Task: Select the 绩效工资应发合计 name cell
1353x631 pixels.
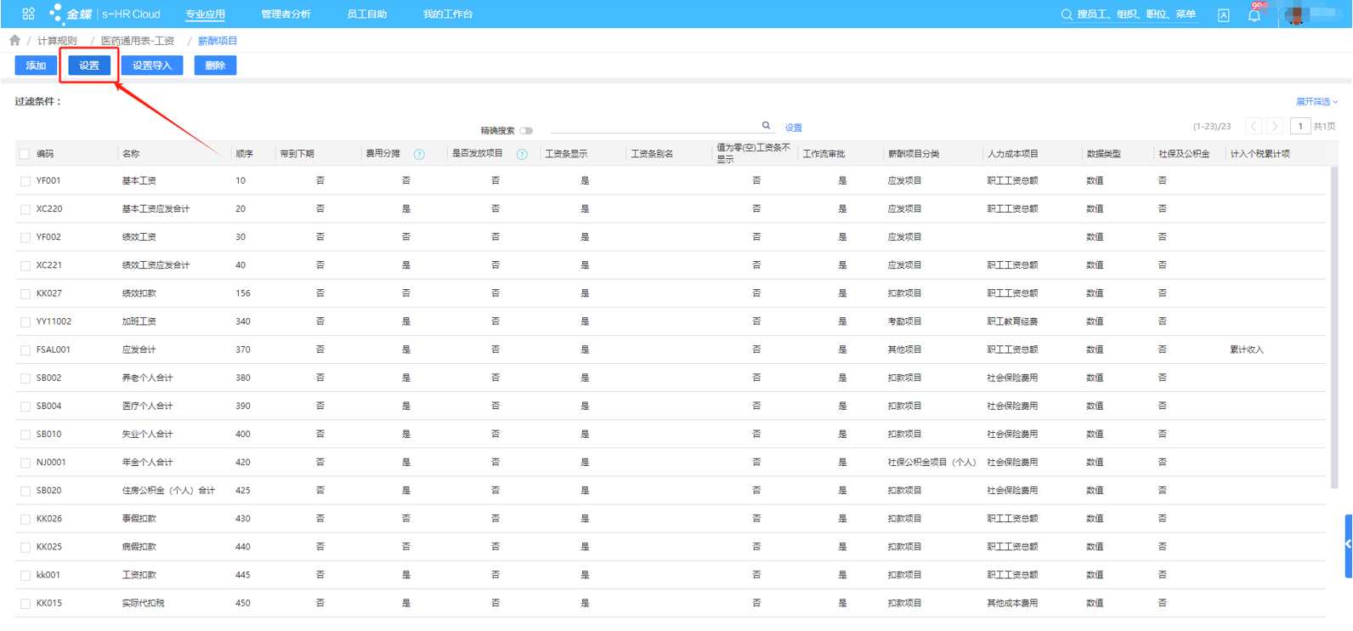Action: click(x=156, y=265)
